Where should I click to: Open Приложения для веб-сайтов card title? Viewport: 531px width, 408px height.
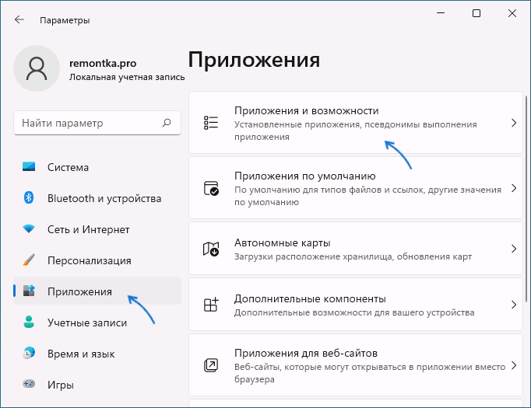point(306,353)
